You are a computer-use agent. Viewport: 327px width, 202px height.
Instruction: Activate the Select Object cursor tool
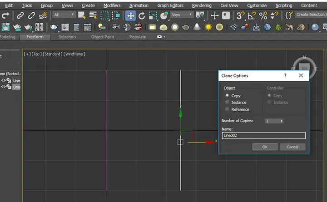[x=82, y=15]
